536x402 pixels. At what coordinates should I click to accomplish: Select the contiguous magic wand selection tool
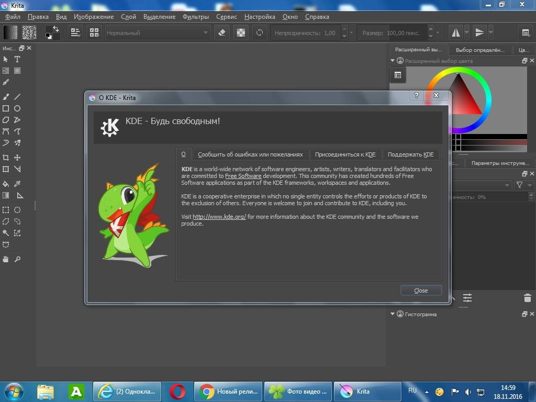[x=5, y=233]
